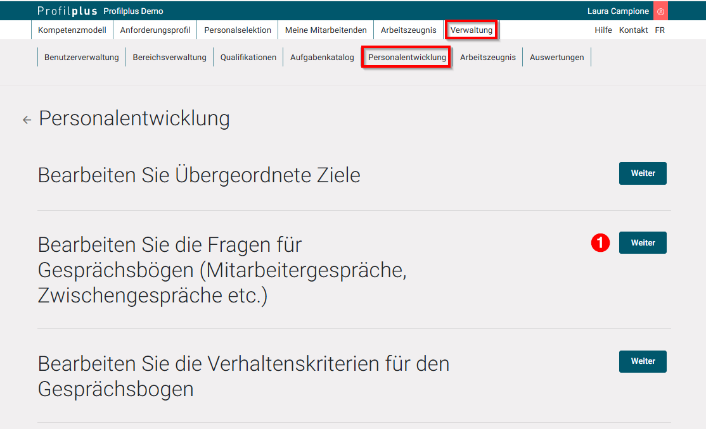Open the Bereichsverwaltung tab

pos(169,57)
